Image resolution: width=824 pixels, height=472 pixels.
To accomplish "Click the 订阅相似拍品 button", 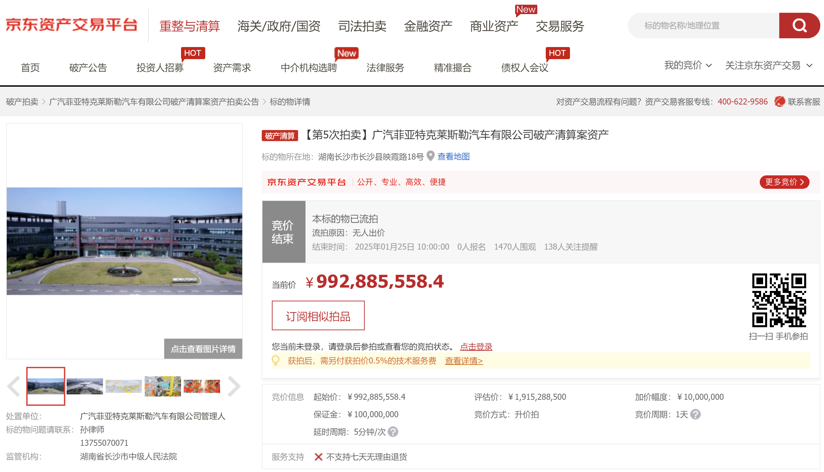I will coord(318,316).
